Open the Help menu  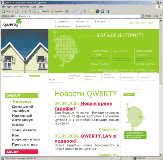click(41, 7)
